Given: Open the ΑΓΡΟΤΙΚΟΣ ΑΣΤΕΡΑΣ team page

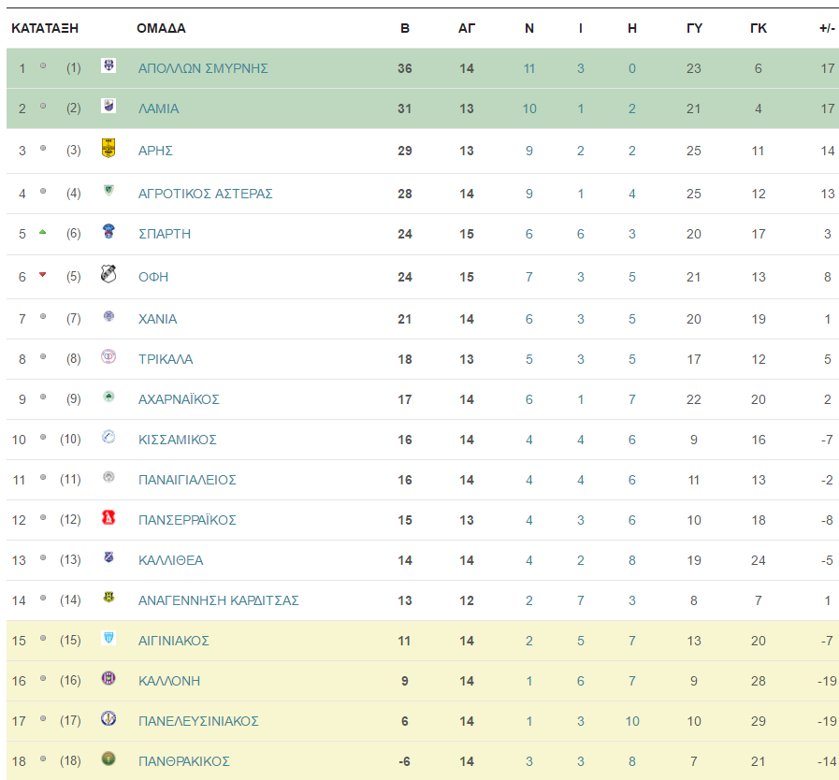Looking at the screenshot, I should [x=206, y=194].
